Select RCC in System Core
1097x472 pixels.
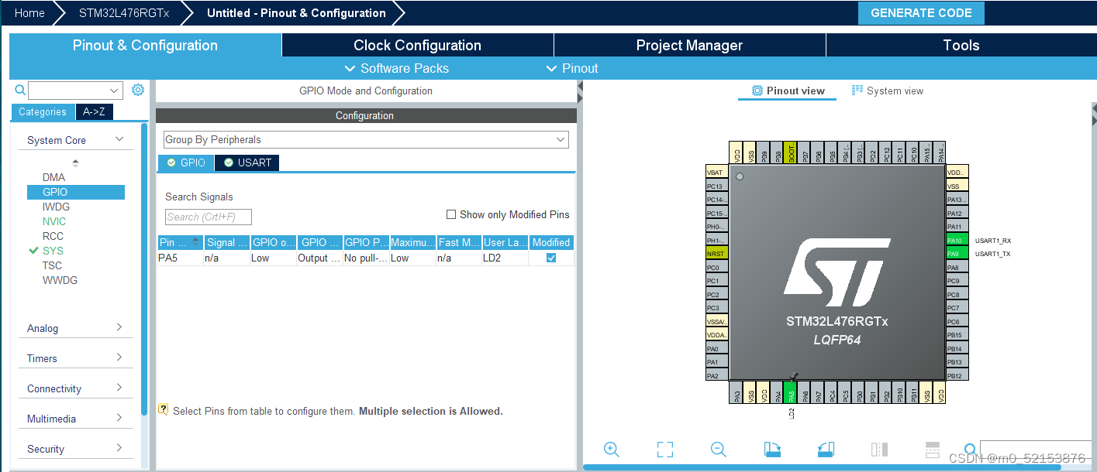[x=53, y=236]
